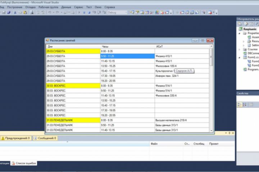Image resolution: width=259 pixels, height=172 pixels.
Task: Click the Save All toolbar icon
Action: click(x=9, y=13)
